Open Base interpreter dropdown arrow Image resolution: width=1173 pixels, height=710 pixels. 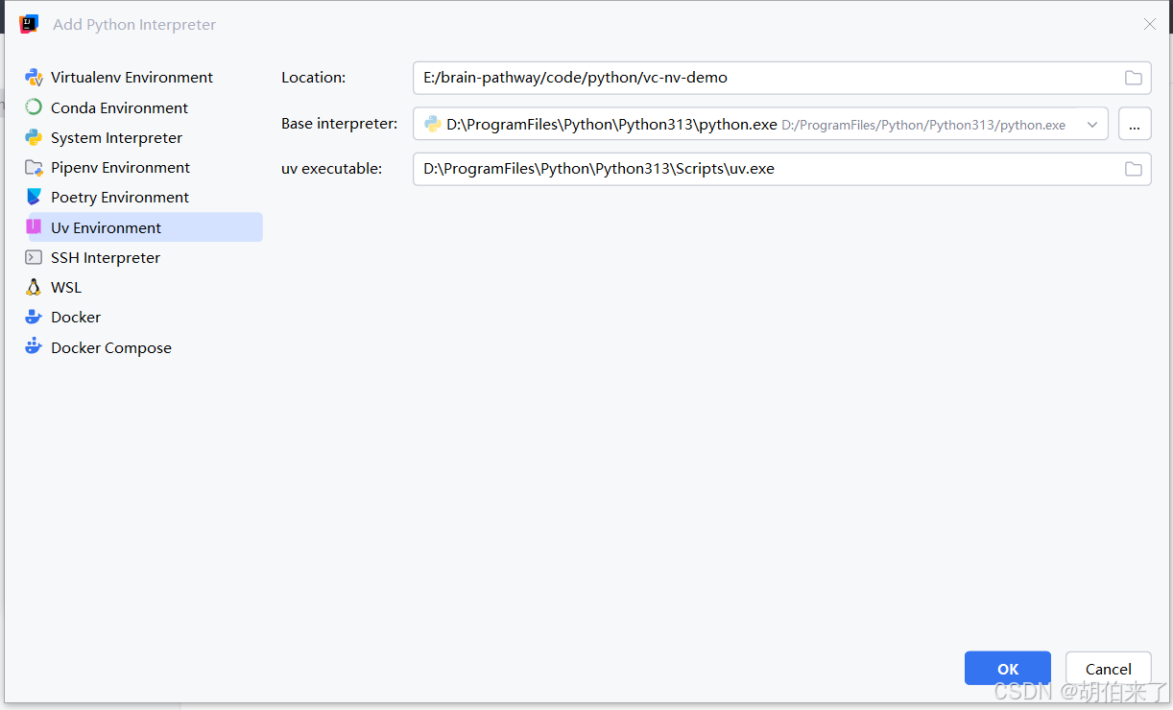(1092, 124)
